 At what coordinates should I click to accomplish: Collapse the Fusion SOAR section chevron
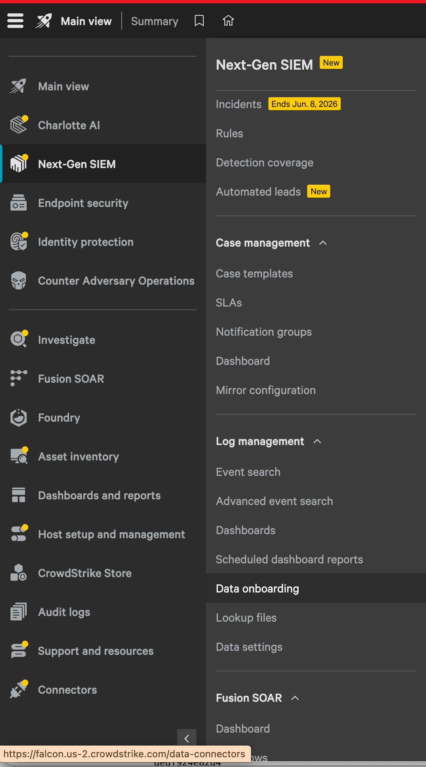click(x=295, y=698)
